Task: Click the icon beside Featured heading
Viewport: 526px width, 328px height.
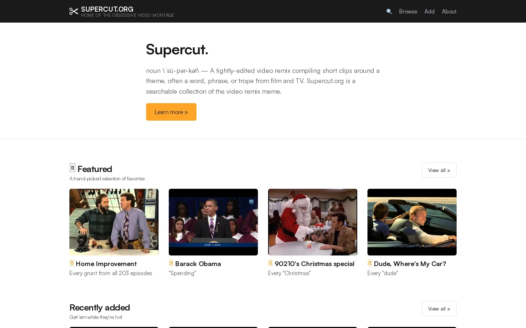Action: 72,168
